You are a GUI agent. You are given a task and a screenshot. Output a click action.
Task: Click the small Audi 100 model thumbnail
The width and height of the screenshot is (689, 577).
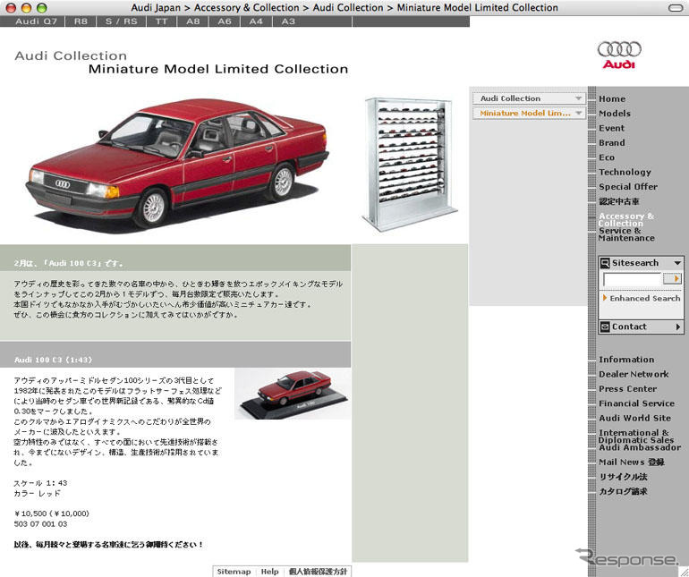[293, 394]
